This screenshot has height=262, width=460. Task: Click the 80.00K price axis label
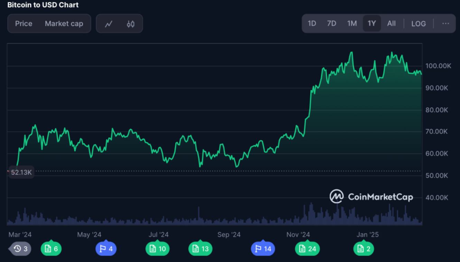pyautogui.click(x=436, y=110)
